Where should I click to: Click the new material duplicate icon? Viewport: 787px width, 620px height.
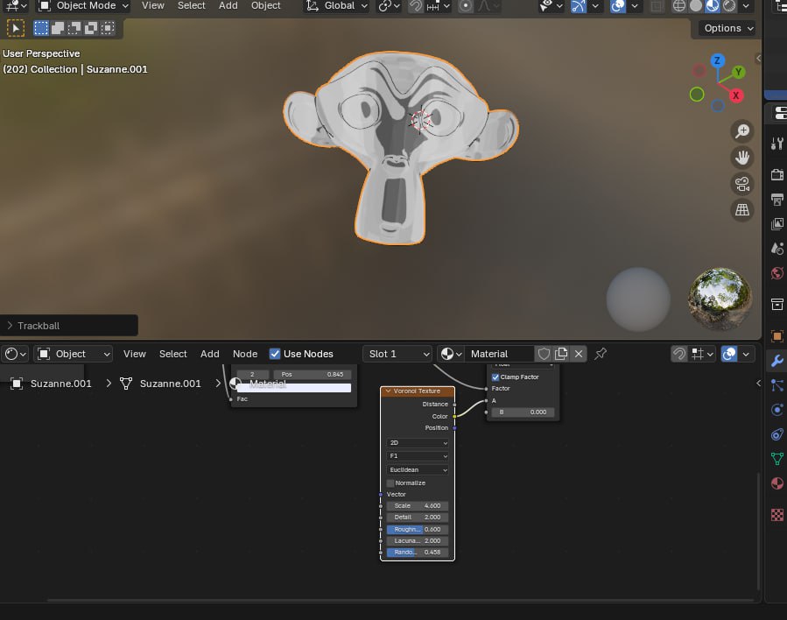[x=561, y=354]
